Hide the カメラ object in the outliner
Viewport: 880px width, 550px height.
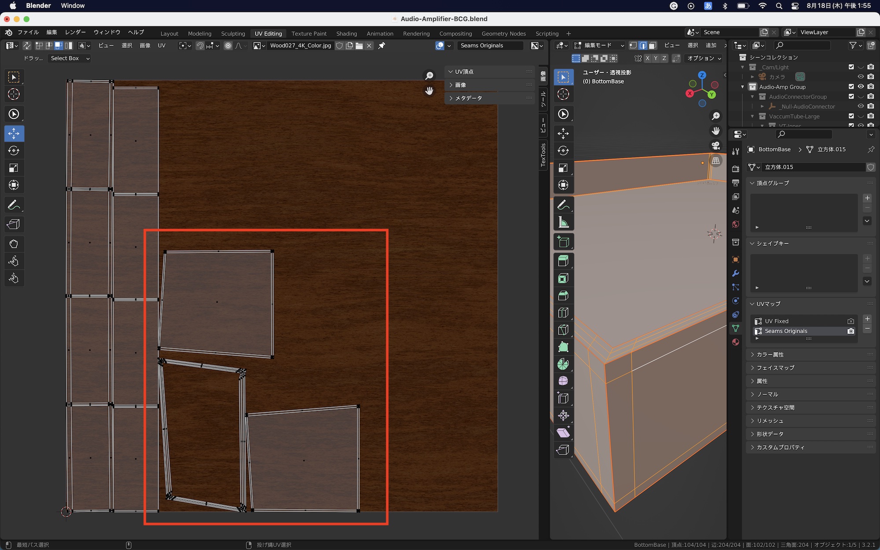click(861, 77)
